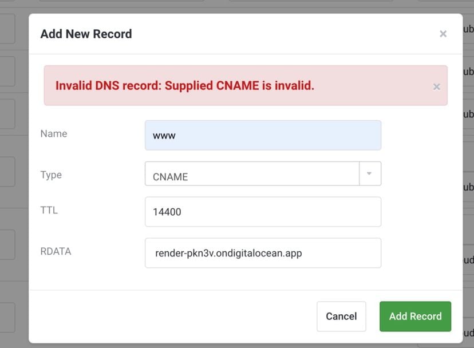
Task: Focus the RDATA input field
Action: [263, 253]
